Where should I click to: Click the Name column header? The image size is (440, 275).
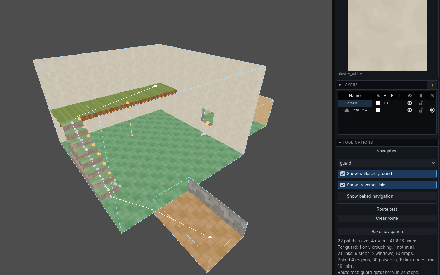click(x=355, y=96)
